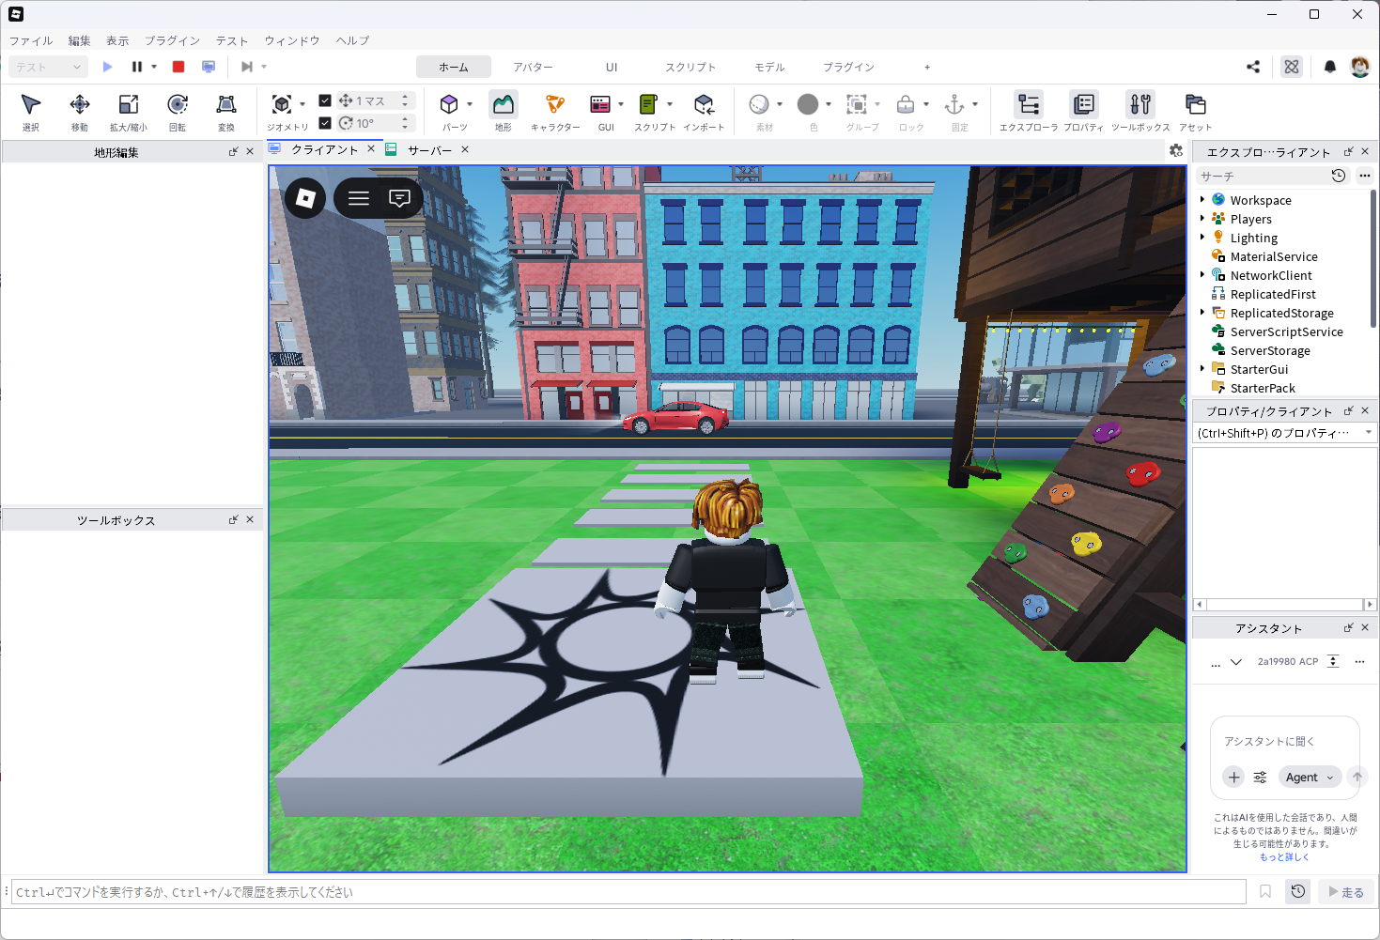
Task: Stop the playtest with red square
Action: coord(178,67)
